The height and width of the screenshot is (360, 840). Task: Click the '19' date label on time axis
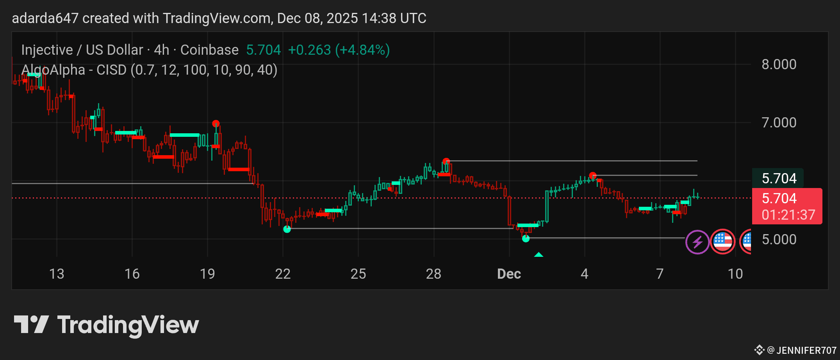[x=207, y=274]
